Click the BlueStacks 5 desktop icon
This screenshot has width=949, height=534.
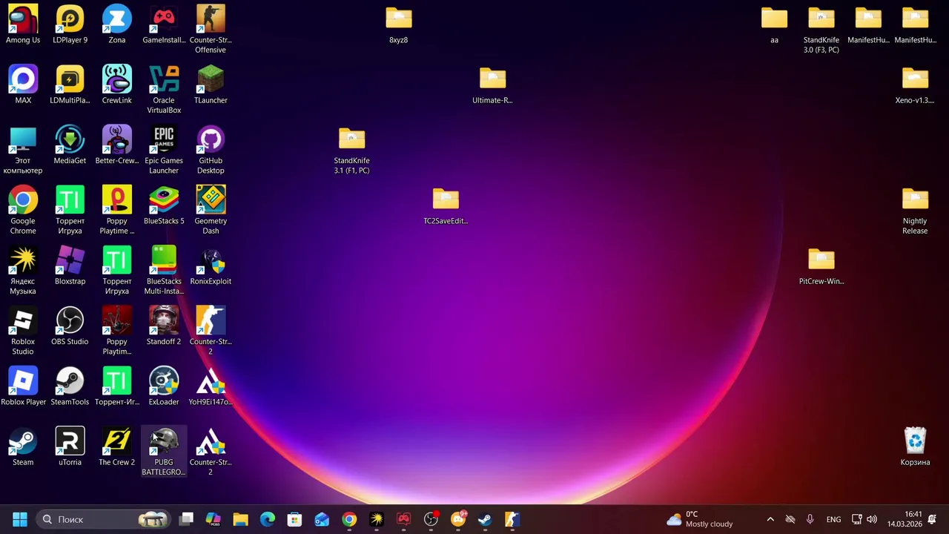point(164,206)
